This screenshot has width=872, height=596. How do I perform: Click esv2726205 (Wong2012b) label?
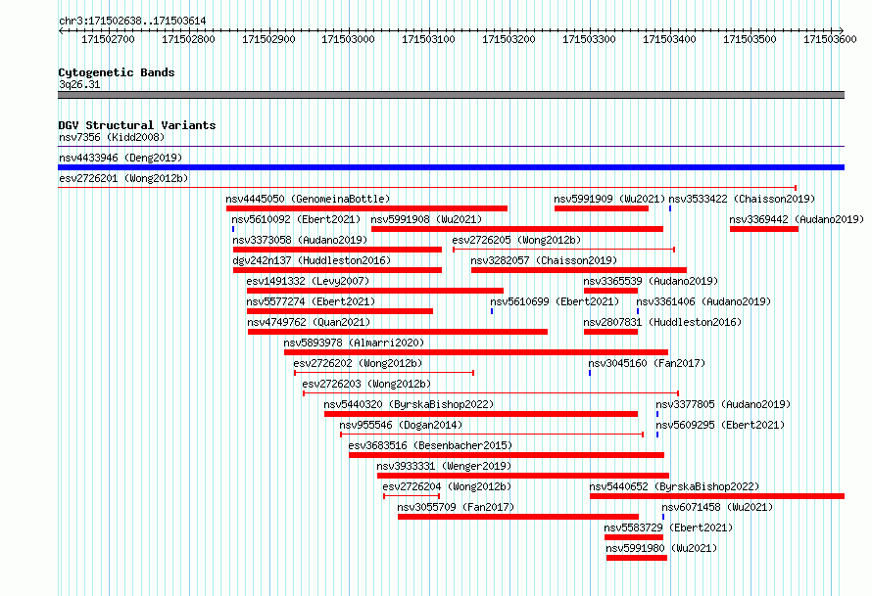click(516, 240)
